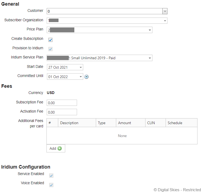Click the CLIN column header
The image size is (201, 192).
(x=151, y=123)
